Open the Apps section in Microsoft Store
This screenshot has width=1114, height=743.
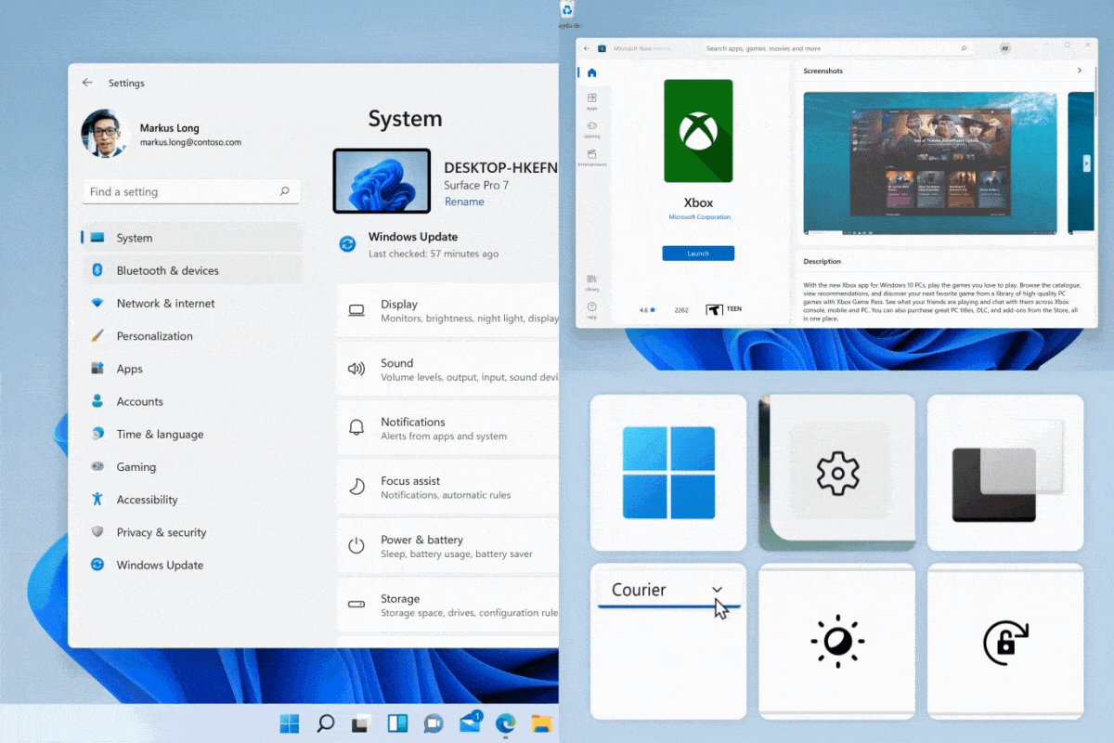593,102
